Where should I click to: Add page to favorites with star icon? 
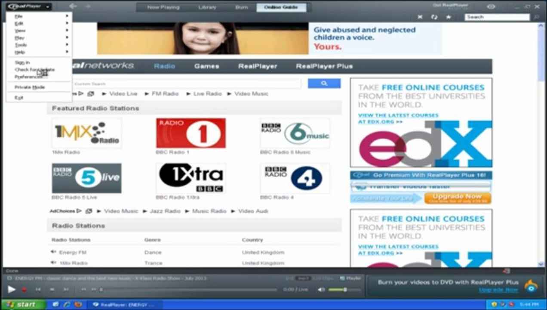449,17
